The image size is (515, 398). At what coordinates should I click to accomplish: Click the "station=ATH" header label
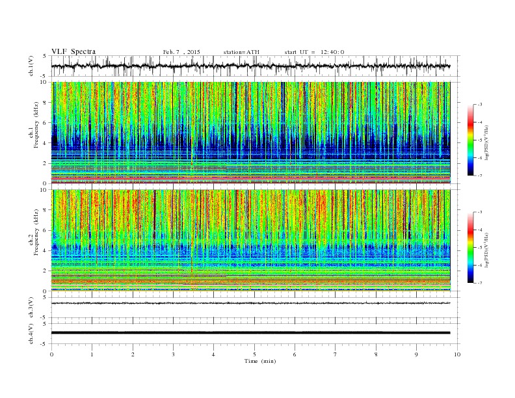pos(241,52)
